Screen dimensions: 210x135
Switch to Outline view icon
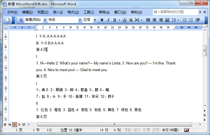19,125
